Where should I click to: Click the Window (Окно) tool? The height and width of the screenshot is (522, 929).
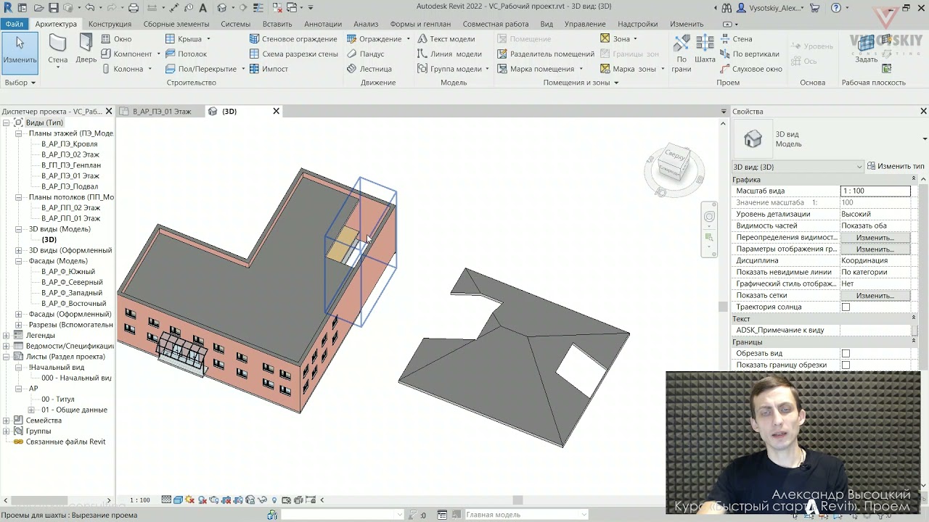click(x=116, y=38)
